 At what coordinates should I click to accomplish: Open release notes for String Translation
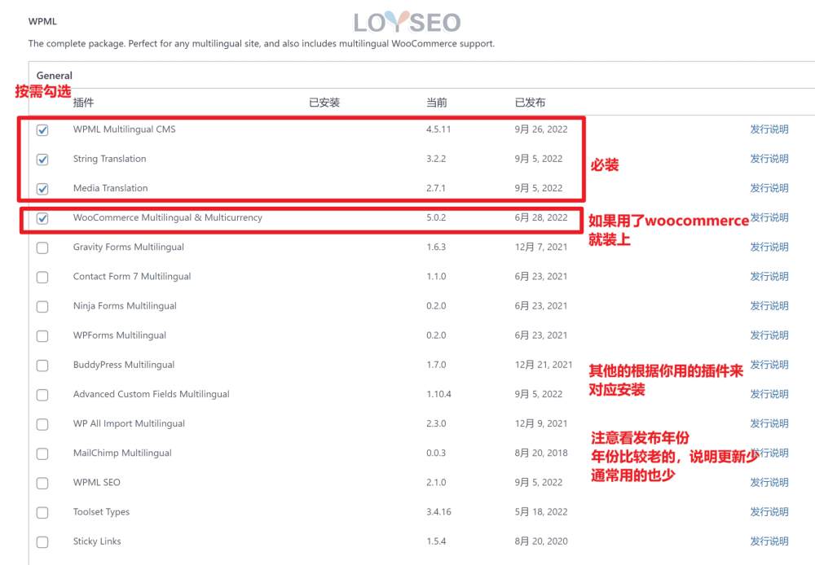tap(769, 159)
